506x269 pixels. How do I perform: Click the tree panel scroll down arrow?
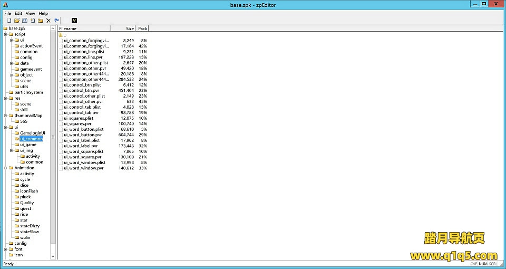(x=53, y=256)
